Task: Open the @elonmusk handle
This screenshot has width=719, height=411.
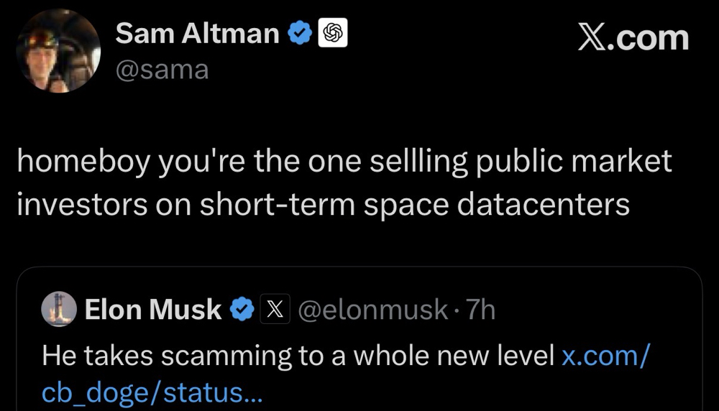Action: (372, 310)
